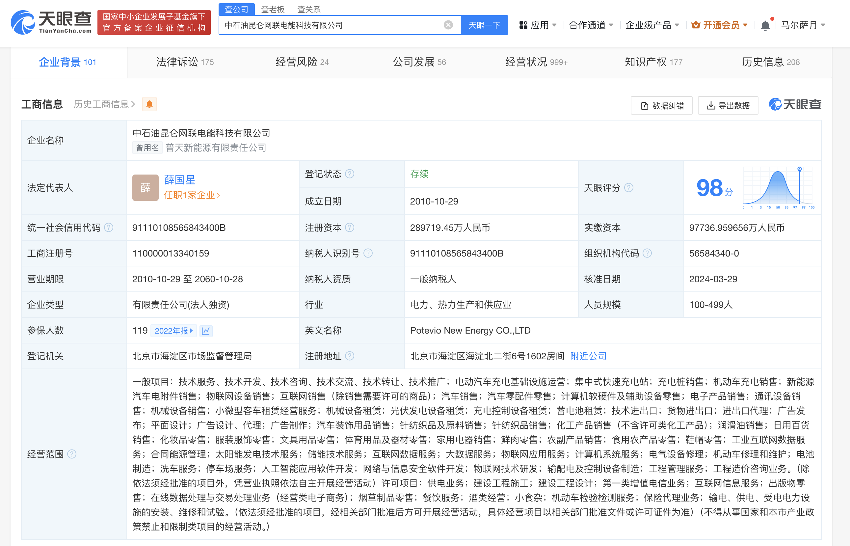Viewport: 850px width, 546px height.
Task: Click the notification bell icon in header
Action: pyautogui.click(x=765, y=25)
